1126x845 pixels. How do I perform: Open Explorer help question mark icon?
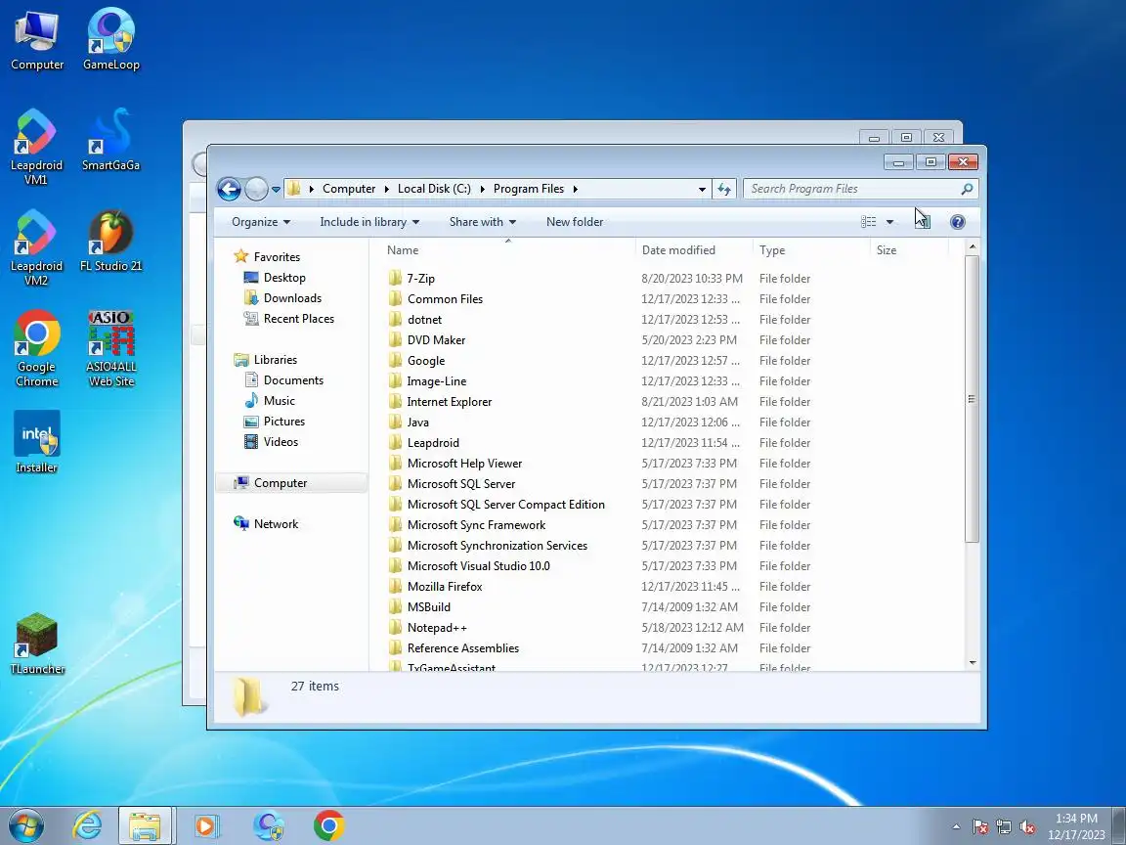coord(957,222)
